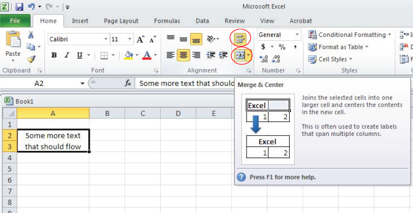413x213 pixels.
Task: Switch to the Formulas tab
Action: pyautogui.click(x=167, y=21)
